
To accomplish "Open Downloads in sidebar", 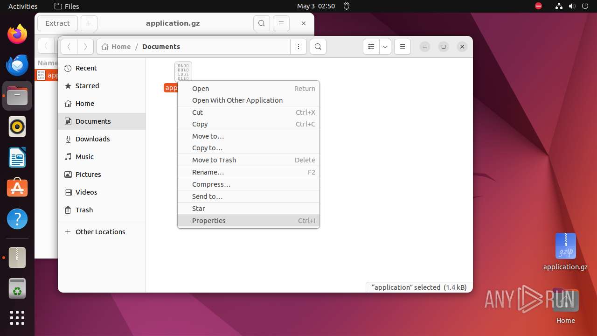I will (x=102, y=139).
